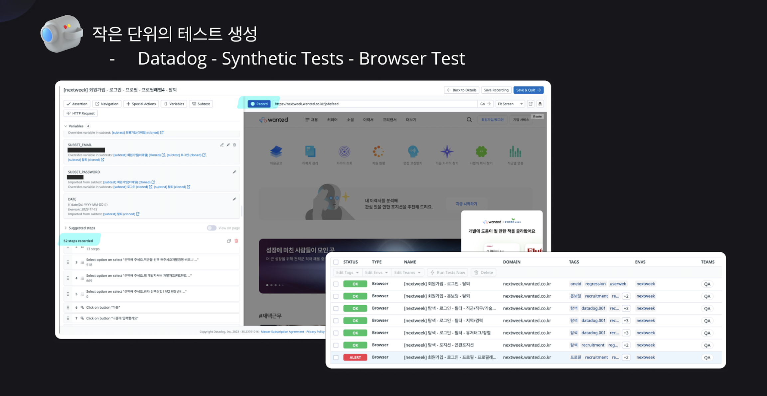Click the copy steps icon beside recorded steps

pos(229,241)
